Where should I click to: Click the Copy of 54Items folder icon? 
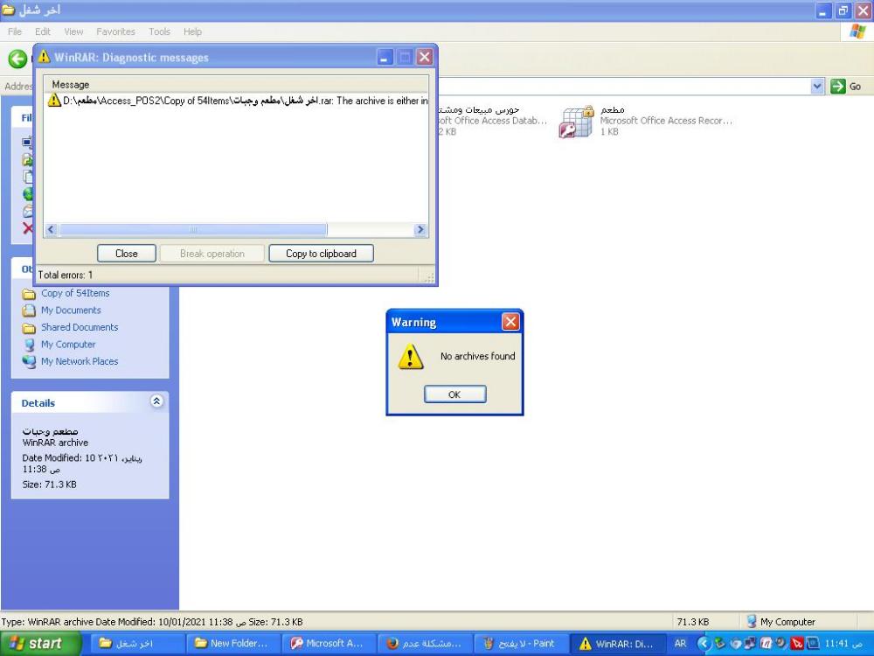click(x=29, y=293)
